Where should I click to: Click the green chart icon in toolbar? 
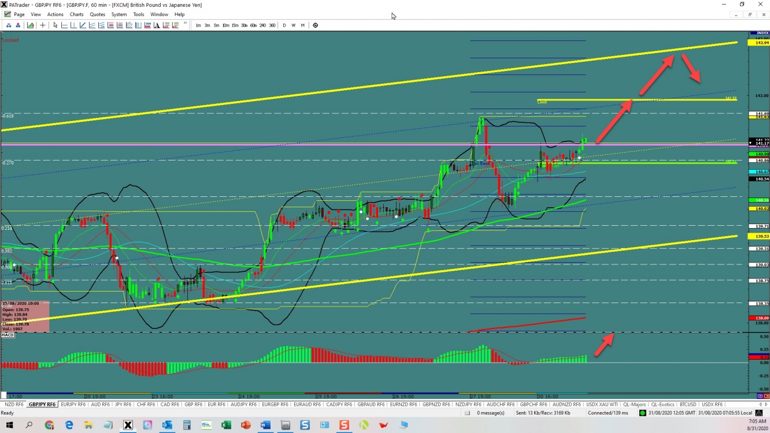[x=30, y=25]
